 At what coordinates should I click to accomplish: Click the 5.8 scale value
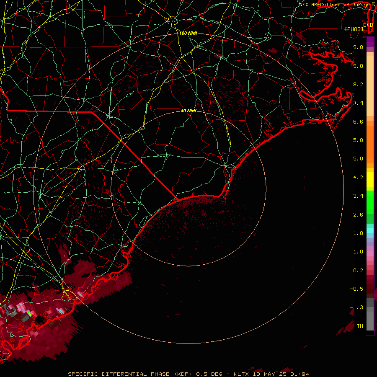358,140
